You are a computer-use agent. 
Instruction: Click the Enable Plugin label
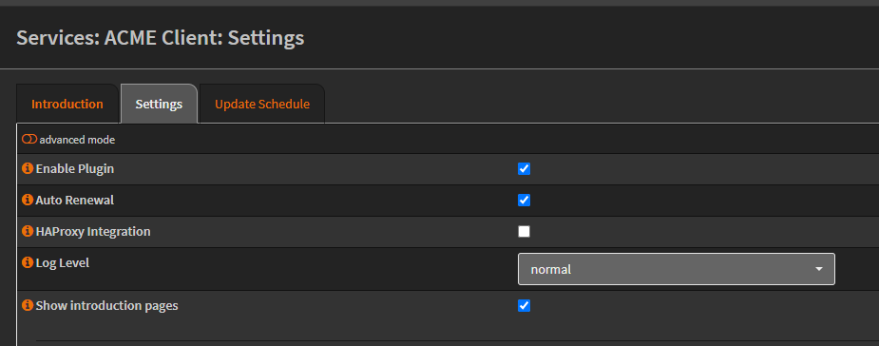point(75,168)
